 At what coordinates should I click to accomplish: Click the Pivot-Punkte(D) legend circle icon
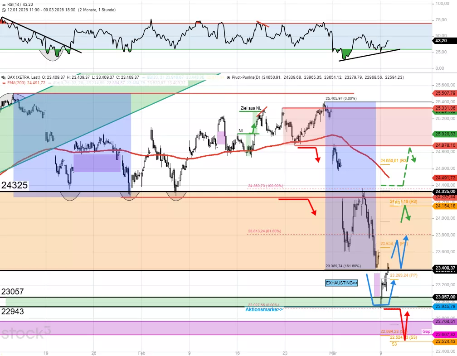[228, 77]
